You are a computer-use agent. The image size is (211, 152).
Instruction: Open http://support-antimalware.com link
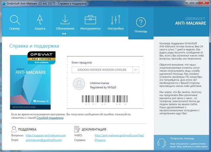click(x=46, y=135)
